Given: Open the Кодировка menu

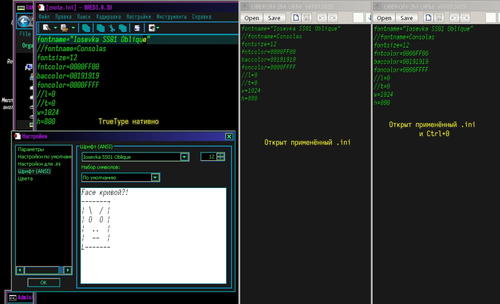Looking at the screenshot, I should pos(109,17).
